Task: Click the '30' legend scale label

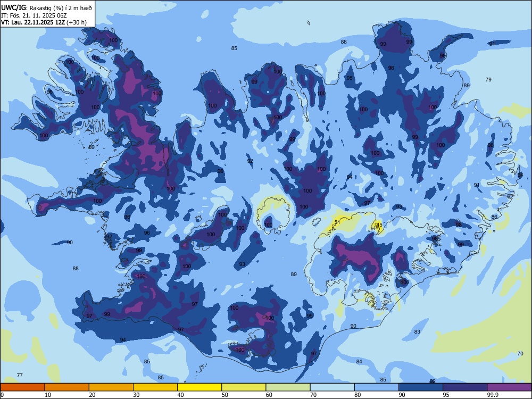Action: (x=136, y=395)
